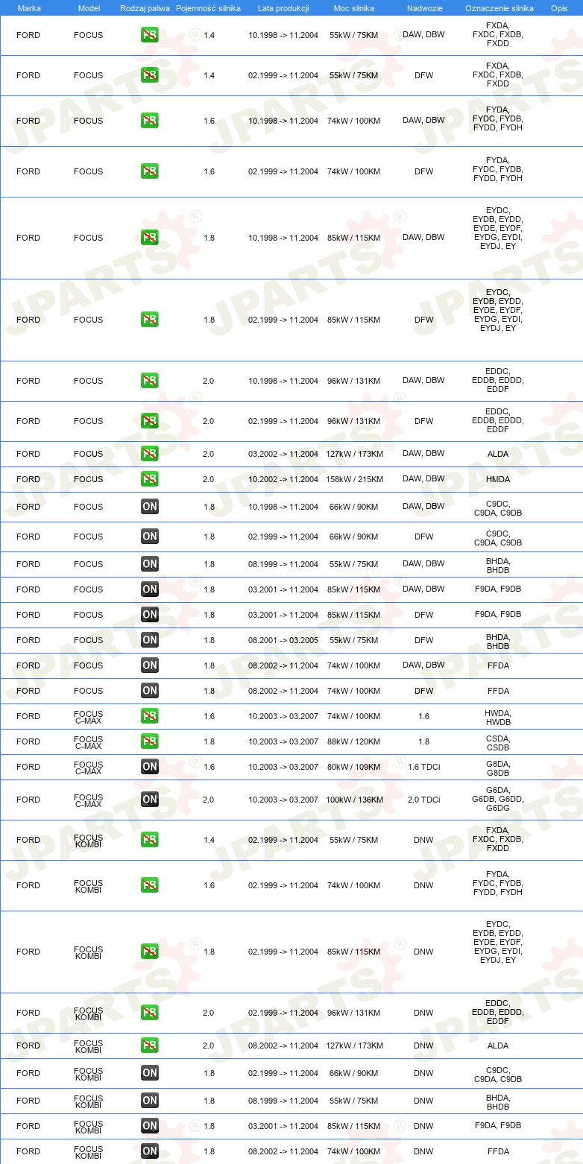Viewport: 583px width, 1164px height.
Task: Select the PB icon for Focus 2.0 131KM DAW, DBW
Action: 150,381
